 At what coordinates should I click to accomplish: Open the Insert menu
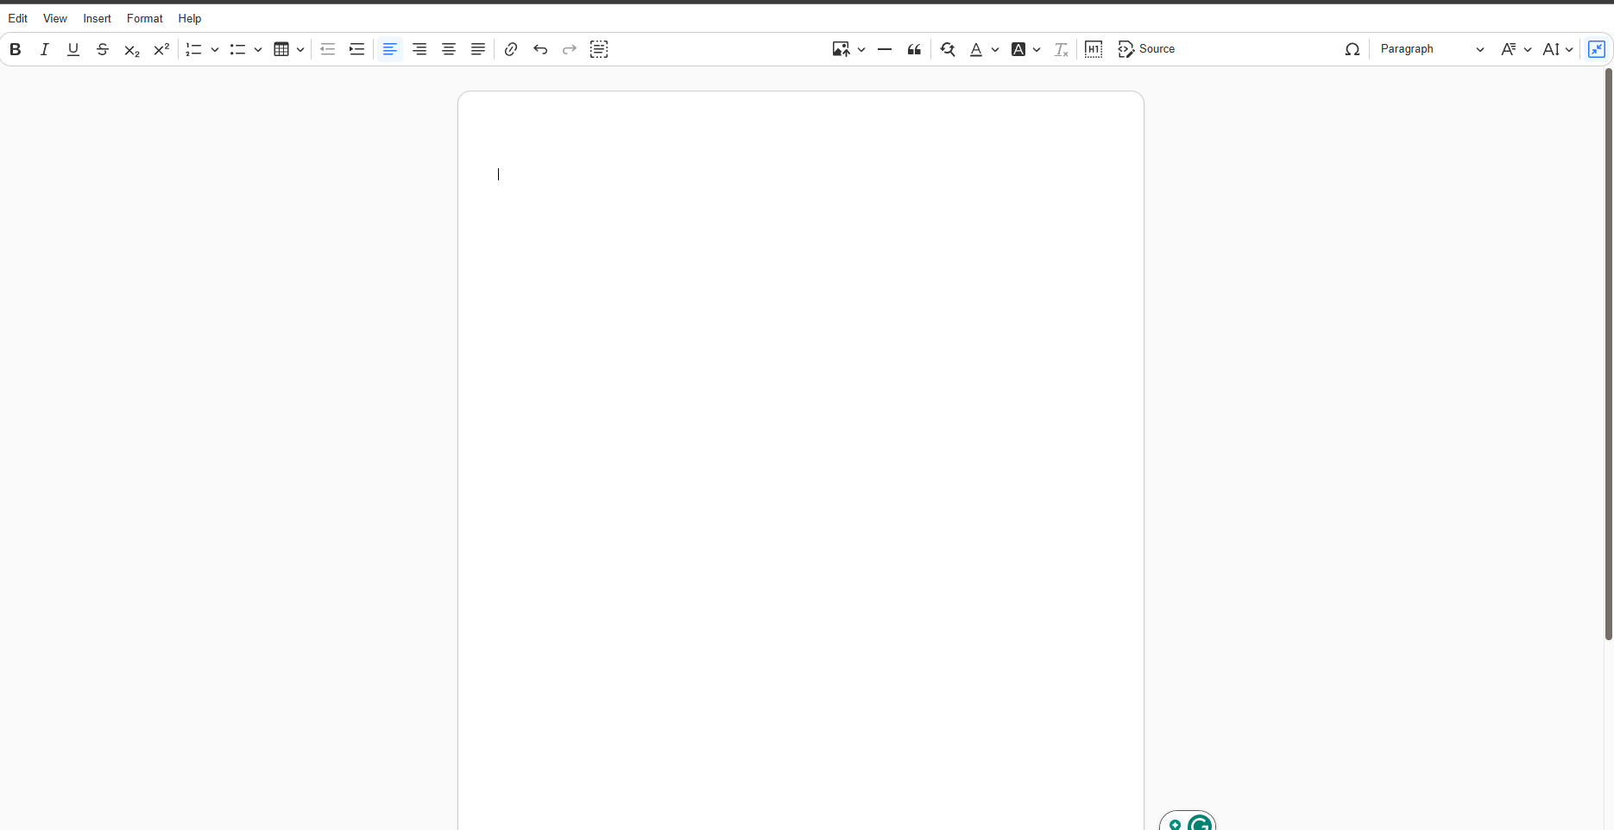pos(97,18)
